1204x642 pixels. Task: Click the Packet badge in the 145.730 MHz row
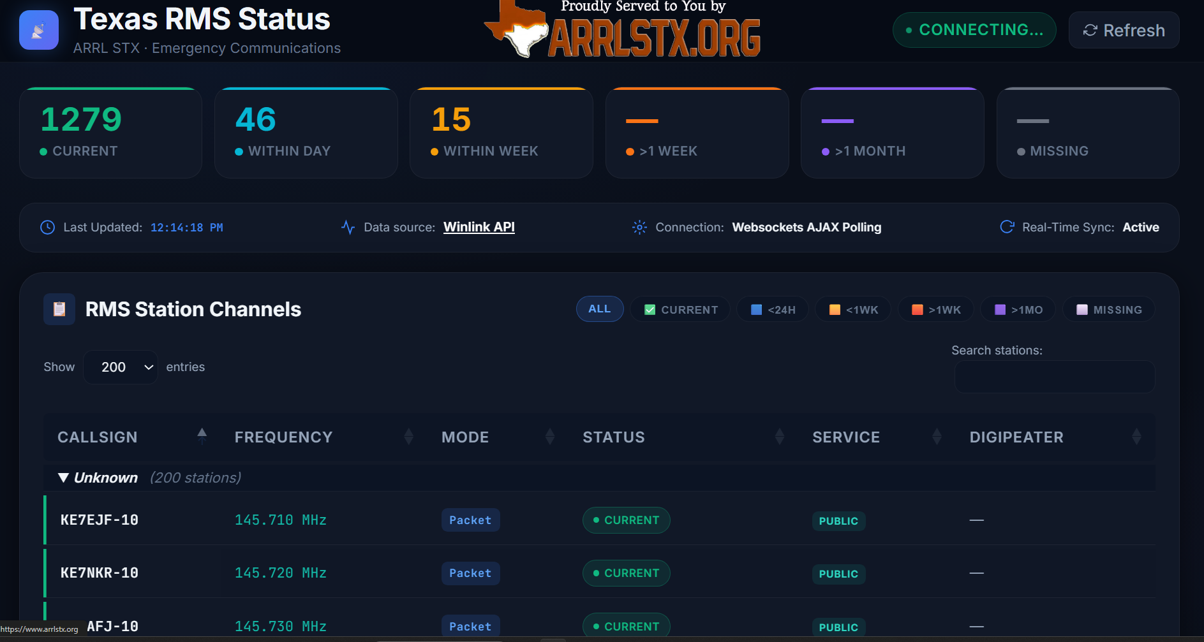click(x=471, y=627)
